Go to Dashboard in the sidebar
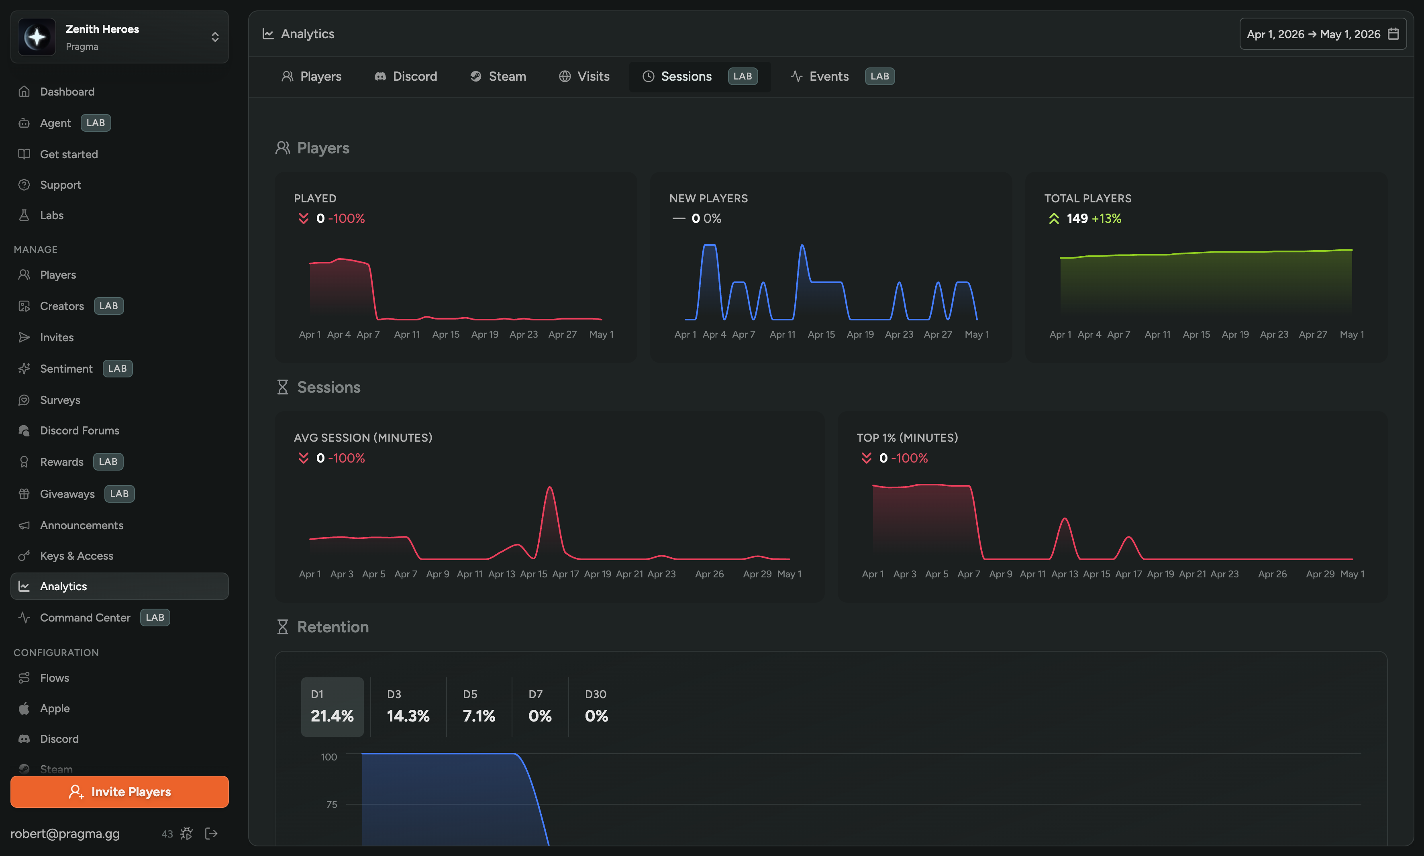1424x856 pixels. [x=119, y=92]
